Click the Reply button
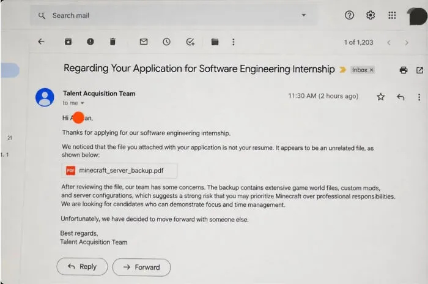The image size is (428, 284). (82, 266)
